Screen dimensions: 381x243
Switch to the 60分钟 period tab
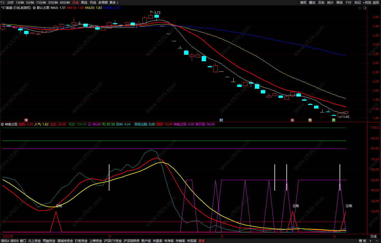pyautogui.click(x=65, y=2)
